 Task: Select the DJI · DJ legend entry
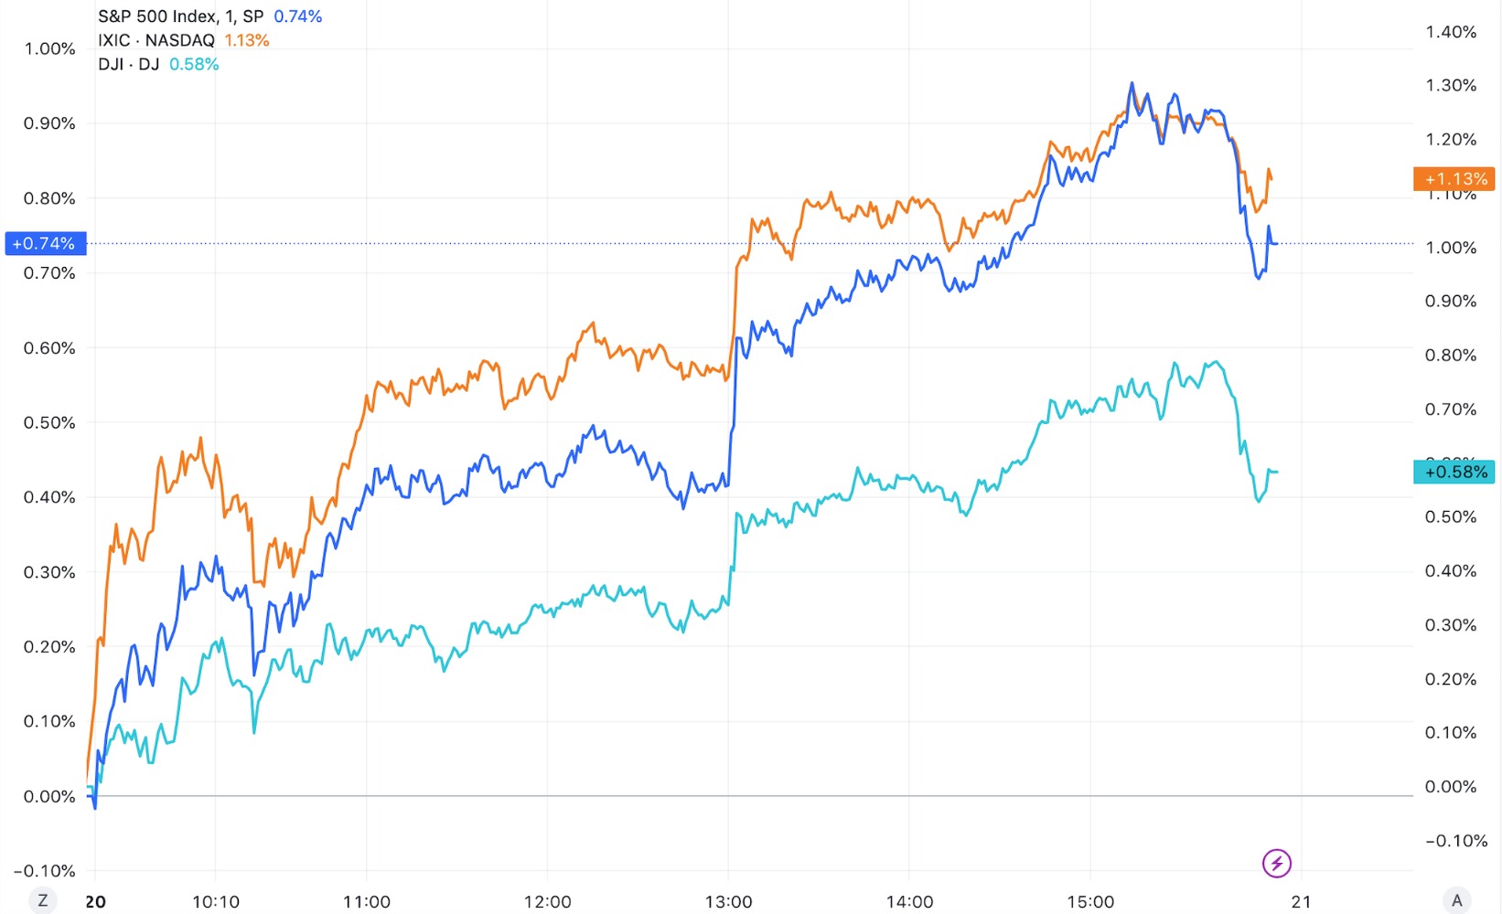tap(129, 64)
